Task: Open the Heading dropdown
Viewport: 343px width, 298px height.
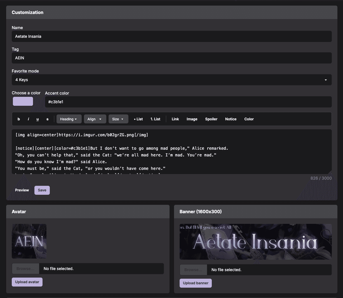Action: point(69,119)
